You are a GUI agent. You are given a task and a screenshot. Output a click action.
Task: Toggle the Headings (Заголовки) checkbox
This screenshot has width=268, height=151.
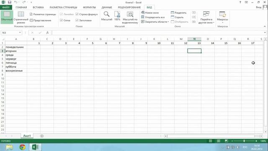coord(84,21)
